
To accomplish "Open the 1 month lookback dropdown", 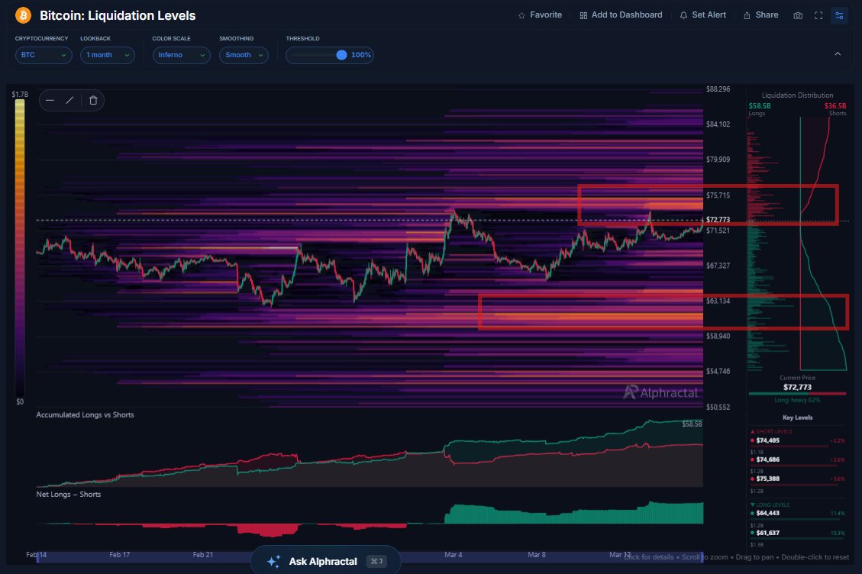I will coord(107,55).
